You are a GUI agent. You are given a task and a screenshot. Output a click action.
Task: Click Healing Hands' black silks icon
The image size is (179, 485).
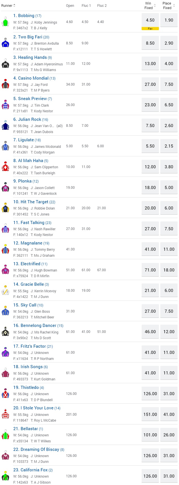[x=5, y=64]
